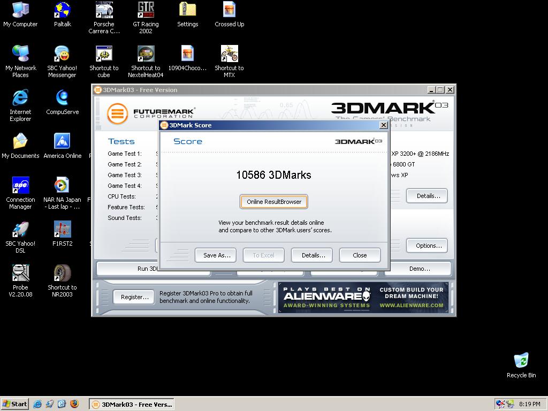Screen dimensions: 548x411
Task: Click the Online ResultBrowser button
Action: (274, 202)
